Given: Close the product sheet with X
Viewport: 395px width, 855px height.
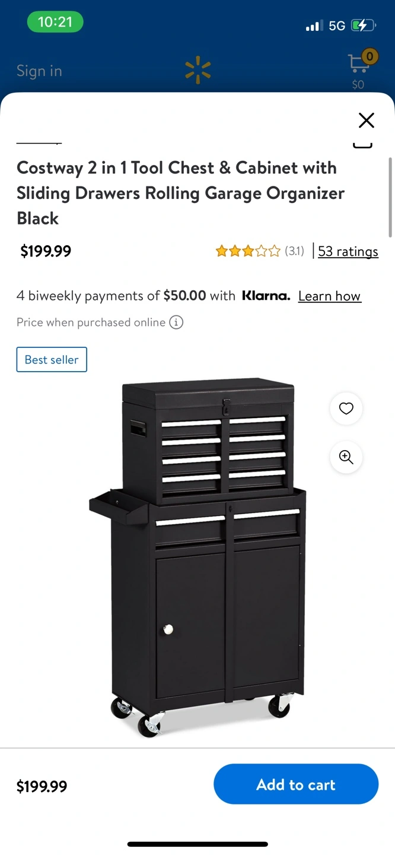Looking at the screenshot, I should coord(367,120).
